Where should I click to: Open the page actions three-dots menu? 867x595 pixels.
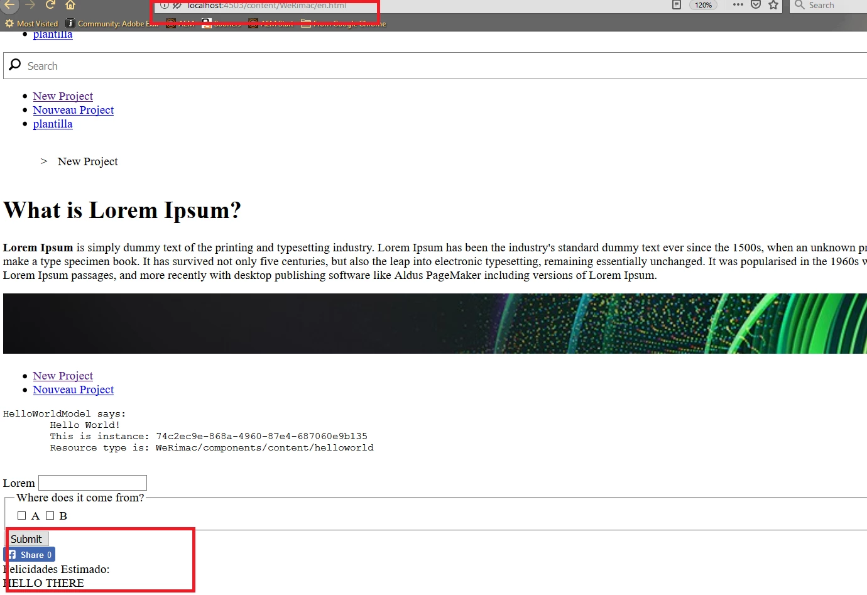[x=738, y=4]
